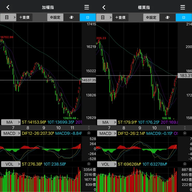Image resolution: width=192 pixels, height=192 pixels.
Task: Toggle blue fullscreen button on 櫃買指 chart
Action: 184,17
